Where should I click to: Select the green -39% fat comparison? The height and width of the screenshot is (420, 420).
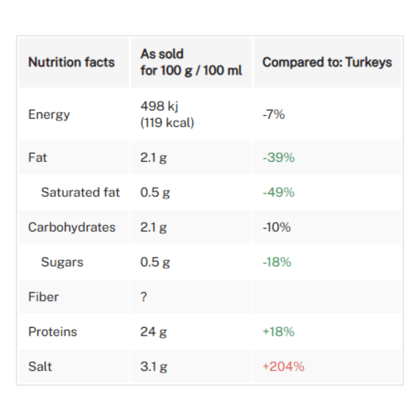[278, 157]
